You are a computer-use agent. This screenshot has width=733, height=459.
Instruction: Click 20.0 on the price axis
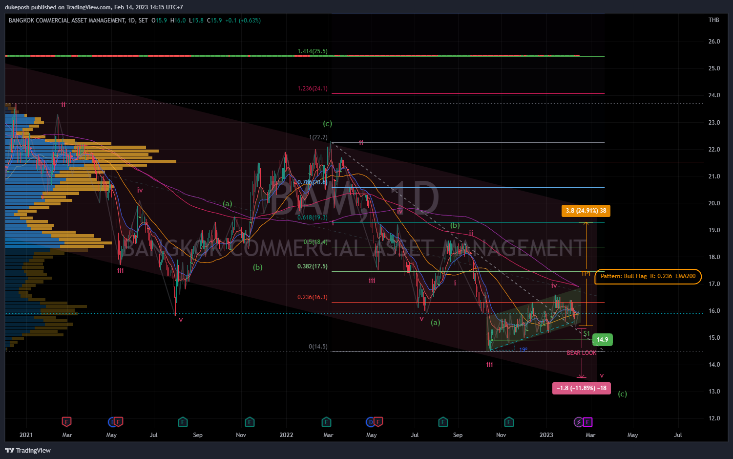click(714, 203)
